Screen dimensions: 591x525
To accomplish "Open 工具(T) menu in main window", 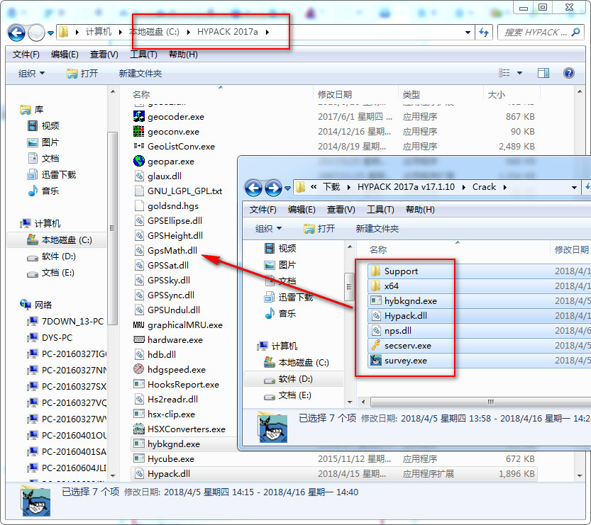I will 143,55.
